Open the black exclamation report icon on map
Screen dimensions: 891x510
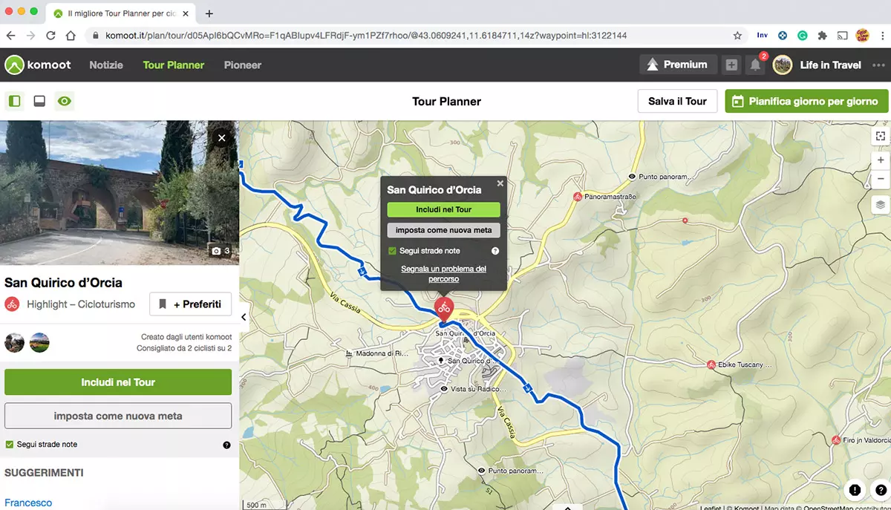855,490
